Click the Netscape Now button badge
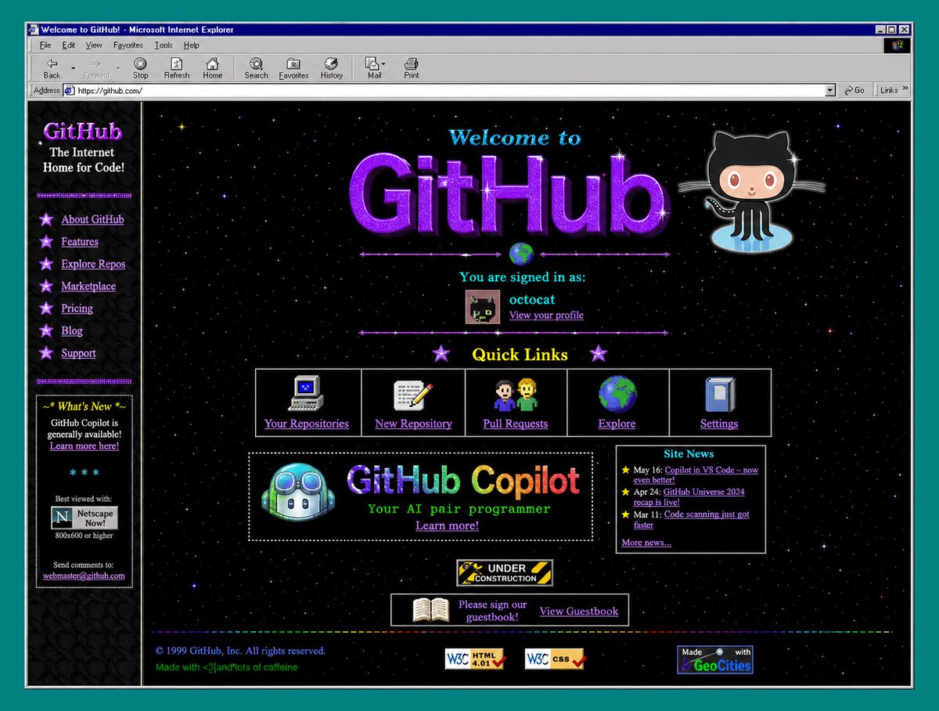This screenshot has height=711, width=939. [85, 518]
